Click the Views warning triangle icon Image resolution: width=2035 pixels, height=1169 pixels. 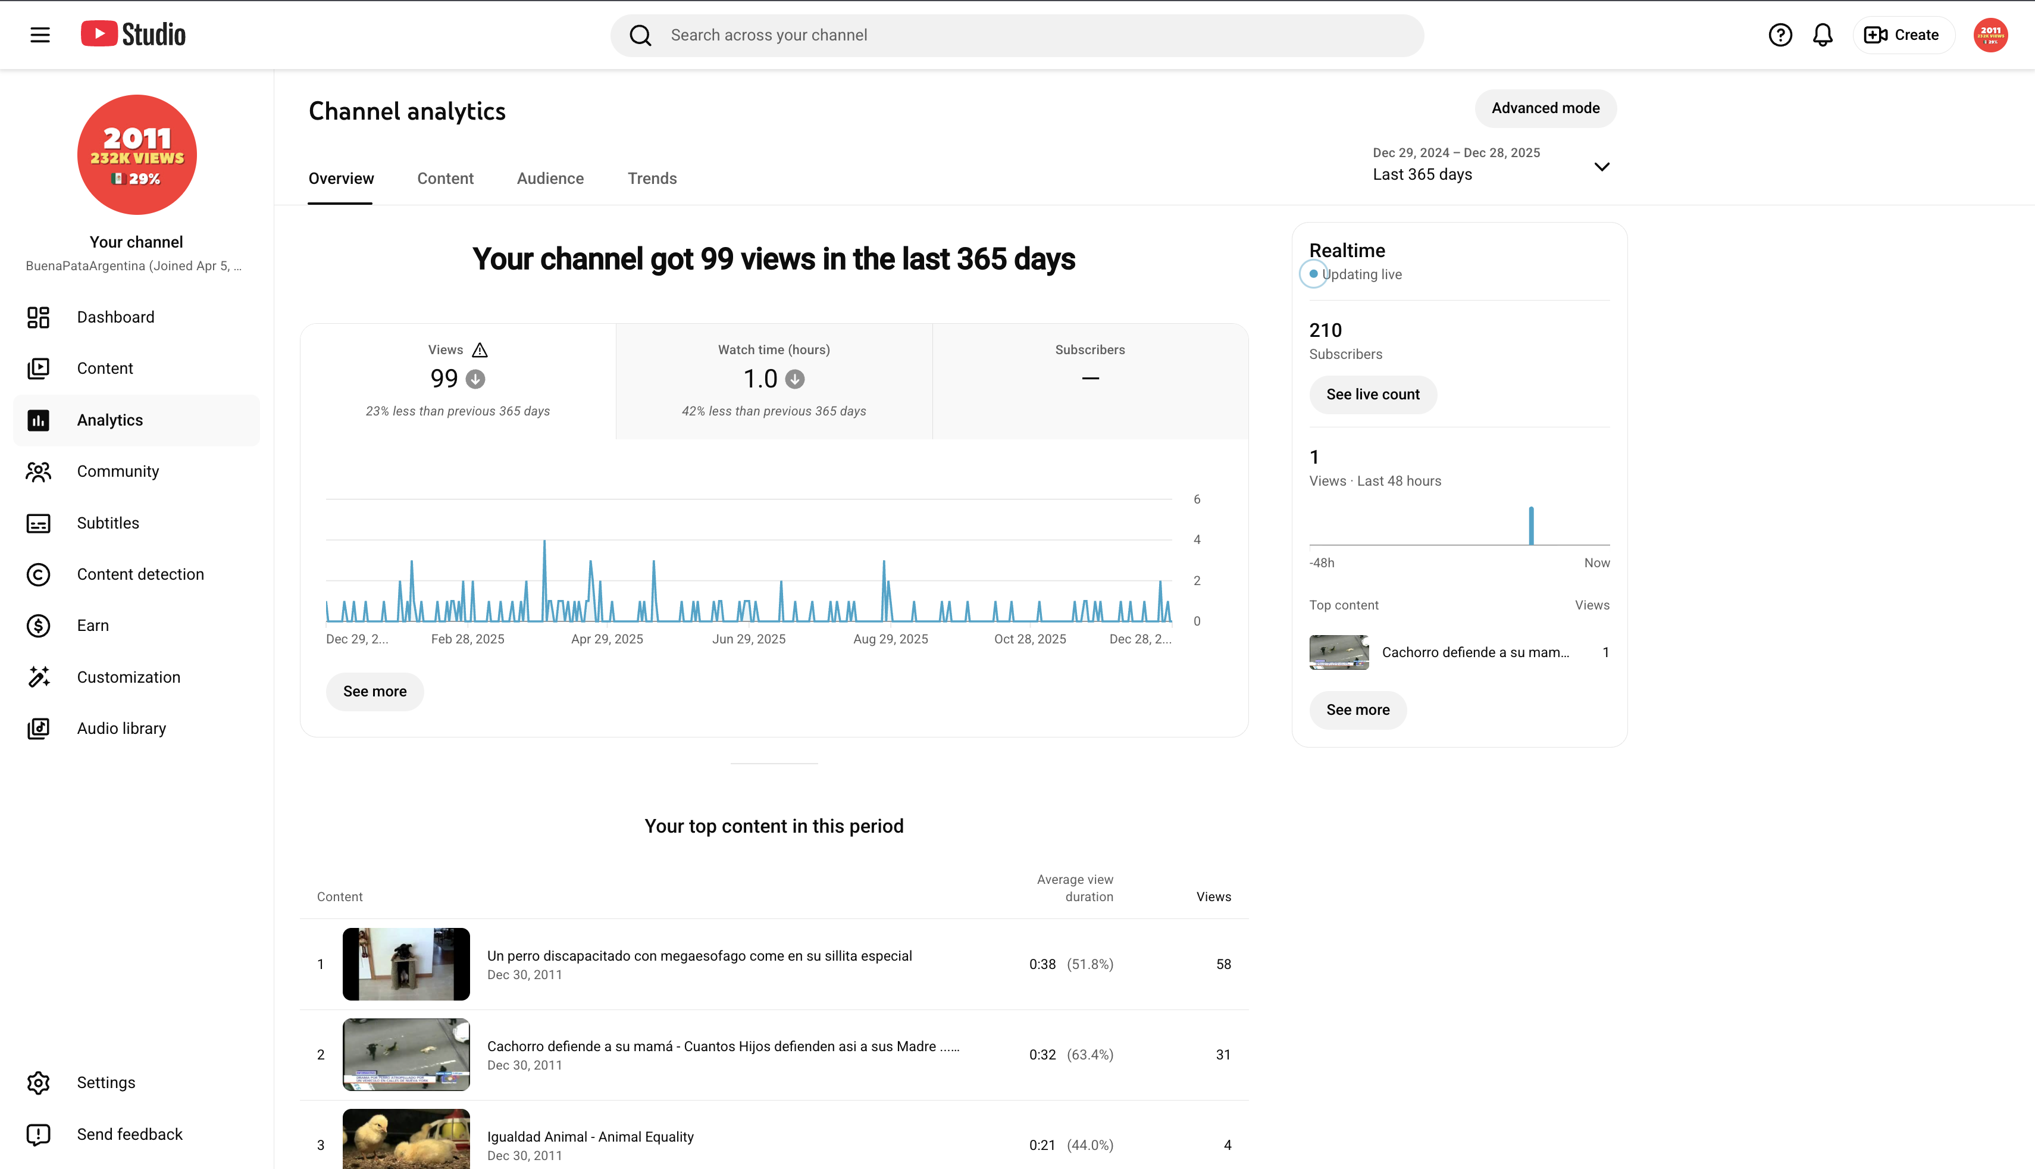click(480, 350)
